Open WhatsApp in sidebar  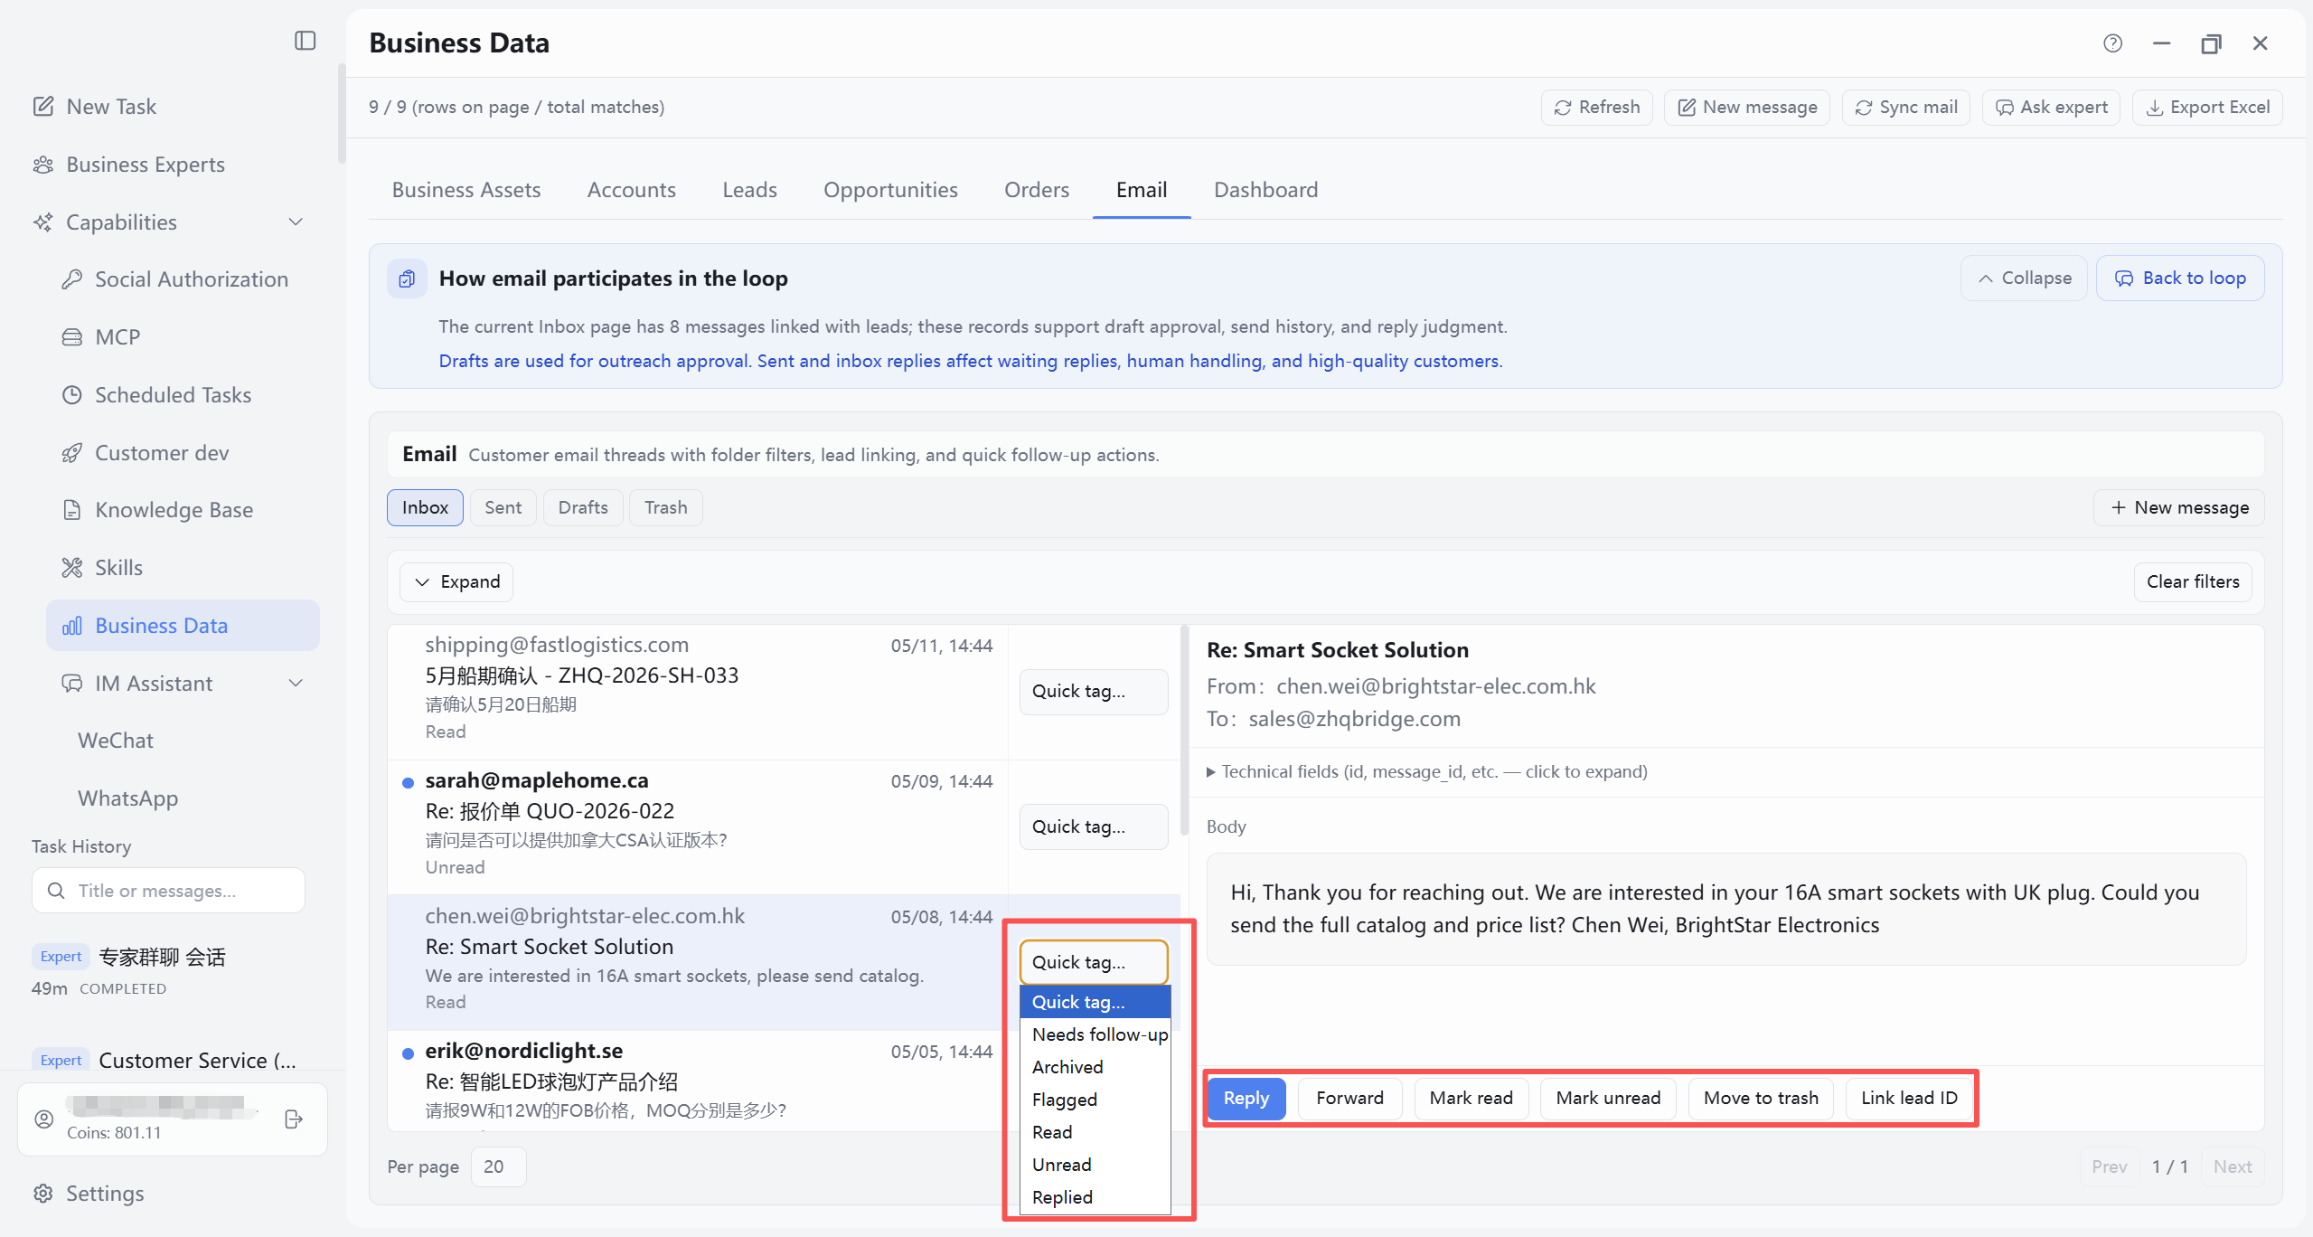[x=127, y=798]
